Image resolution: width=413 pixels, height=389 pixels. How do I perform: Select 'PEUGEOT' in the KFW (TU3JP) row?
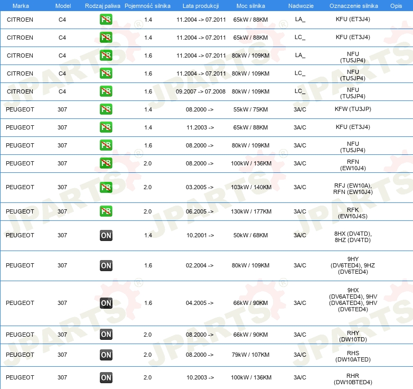(x=20, y=109)
